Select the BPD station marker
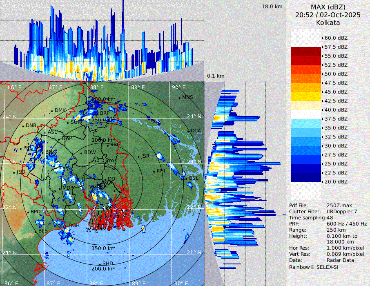This screenshot has width=370, height=286. 28,212
